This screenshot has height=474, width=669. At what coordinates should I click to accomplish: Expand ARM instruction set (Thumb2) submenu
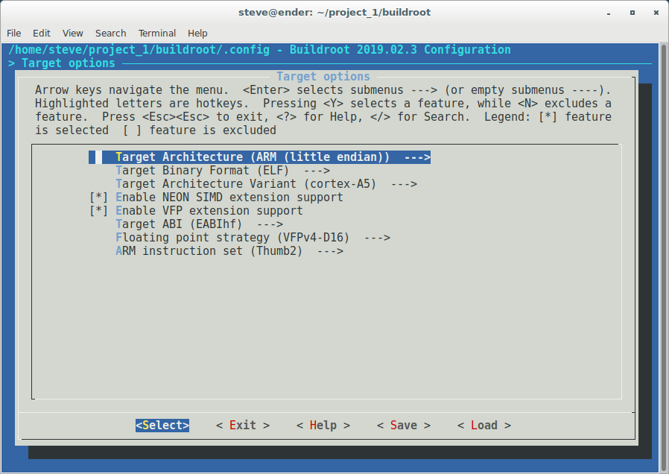tap(229, 251)
